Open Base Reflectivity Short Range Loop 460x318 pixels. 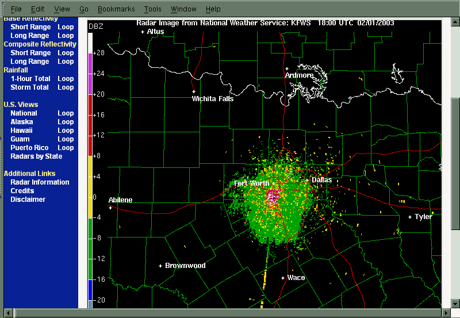[66, 27]
